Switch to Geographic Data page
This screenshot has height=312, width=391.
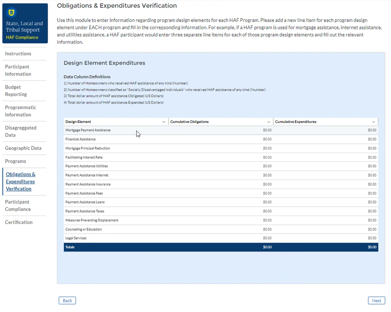(23, 148)
